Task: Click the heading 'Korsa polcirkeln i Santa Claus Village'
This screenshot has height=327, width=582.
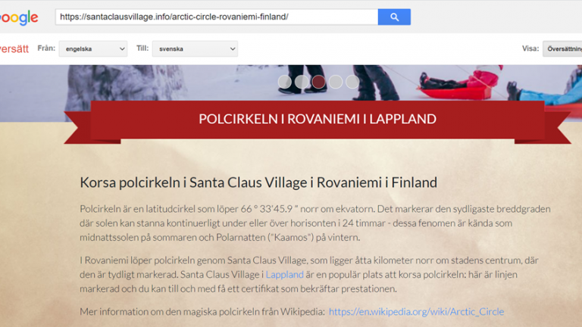Action: [x=258, y=182]
